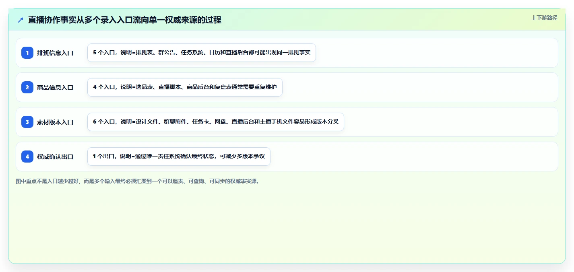Click the arrow icon beside the title
574x272 pixels.
coord(21,20)
